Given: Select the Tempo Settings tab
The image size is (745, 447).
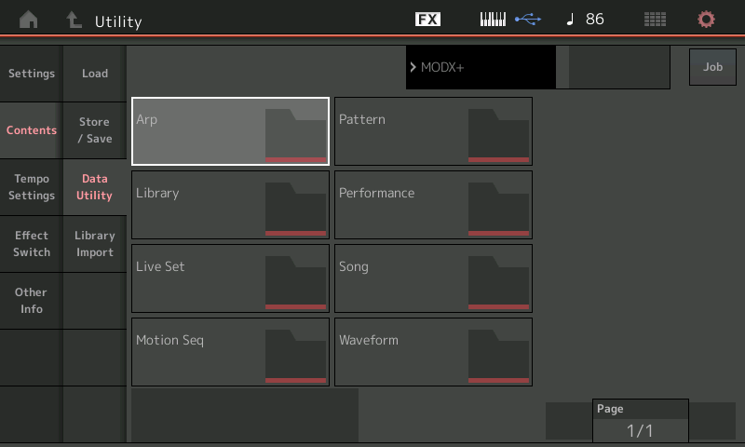Looking at the screenshot, I should (x=32, y=187).
